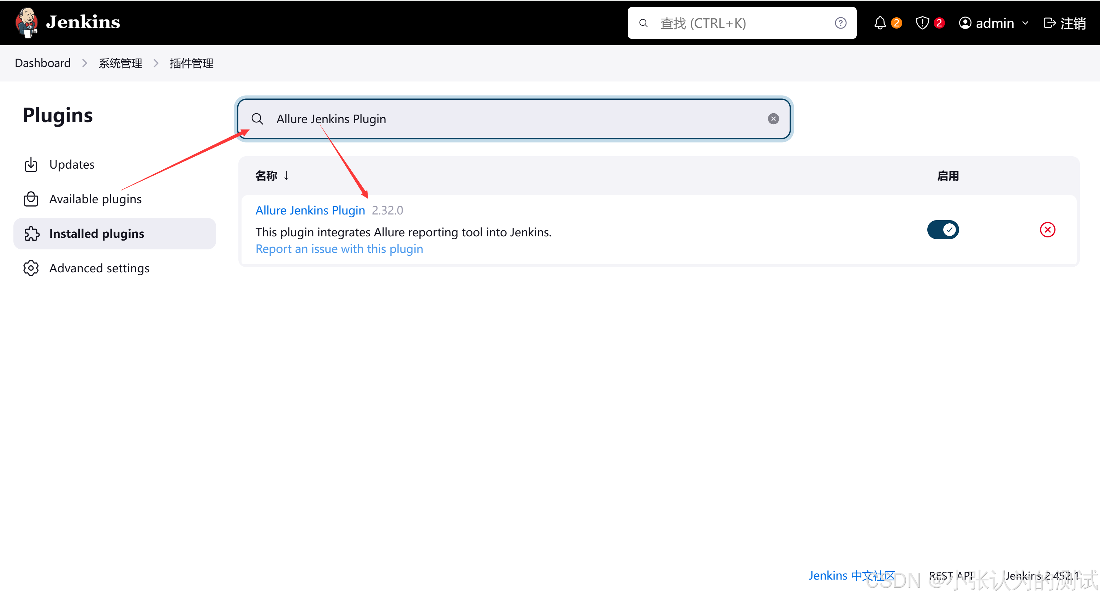Open the notifications bell icon
Screen dimensions: 1100x599
pyautogui.click(x=880, y=23)
